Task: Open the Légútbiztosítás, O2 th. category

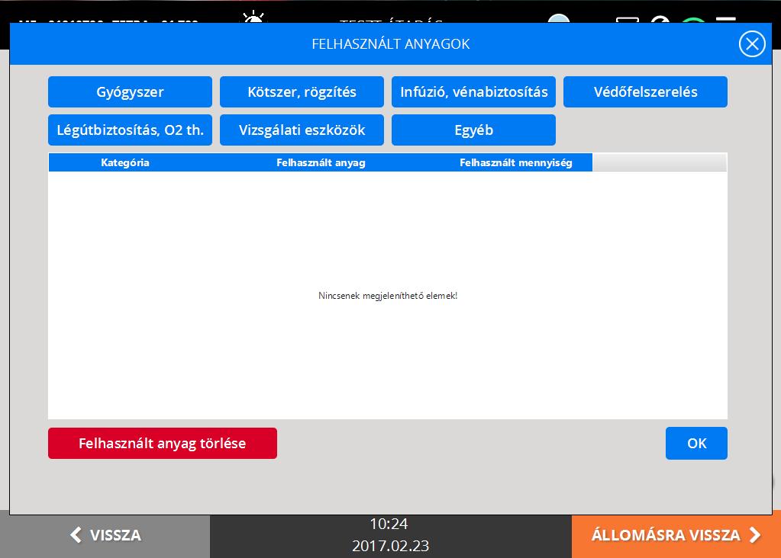Action: tap(130, 130)
